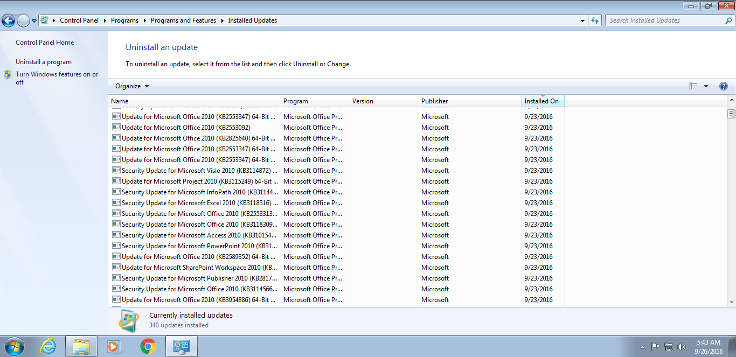Click the Programs breadcrumb segment
736x357 pixels.
click(124, 20)
